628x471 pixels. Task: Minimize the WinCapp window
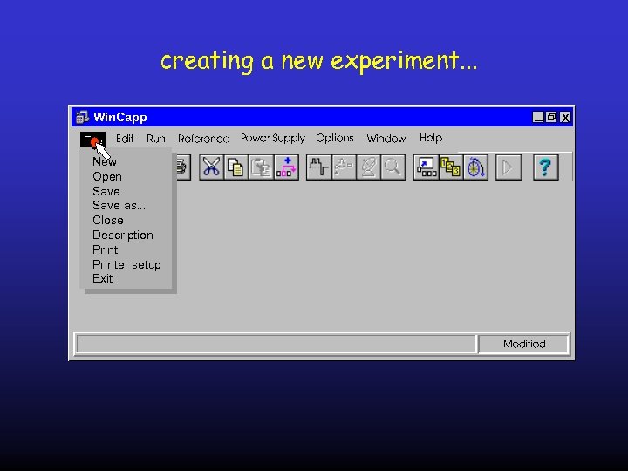click(x=538, y=118)
